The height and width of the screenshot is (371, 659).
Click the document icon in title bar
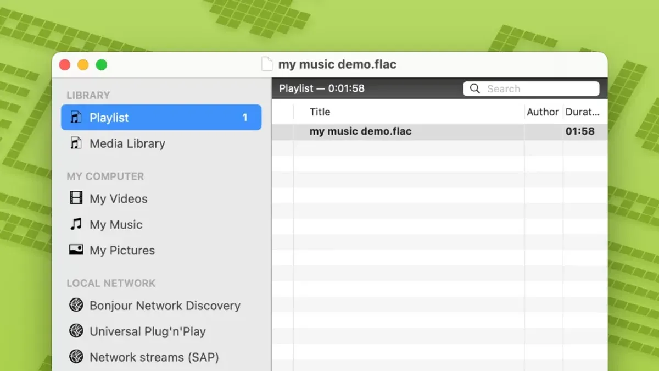click(x=267, y=64)
